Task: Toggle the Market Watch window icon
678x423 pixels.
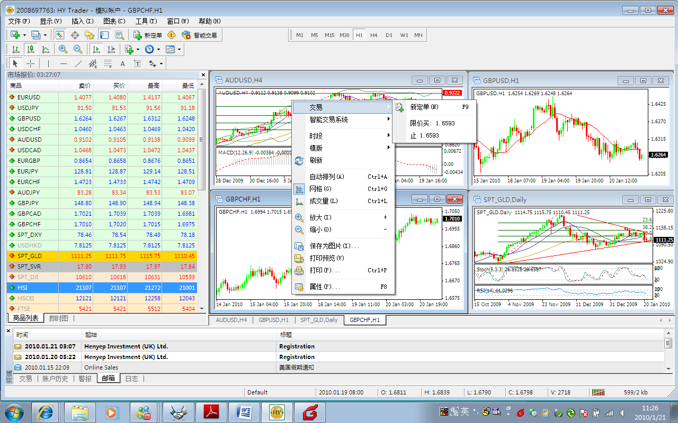Action: click(x=60, y=35)
